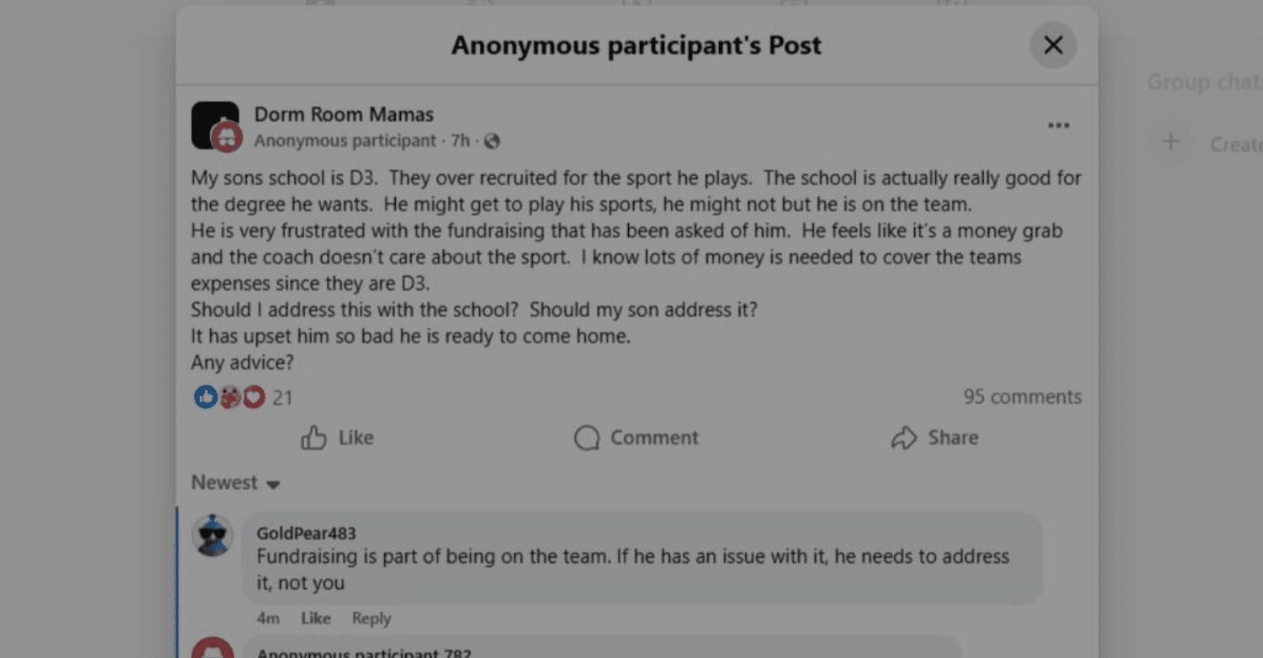1263x658 pixels.
Task: Click the 7h timestamp link
Action: (x=460, y=141)
